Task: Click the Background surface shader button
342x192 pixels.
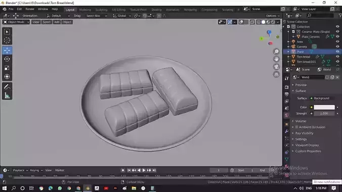Action: 322,99
